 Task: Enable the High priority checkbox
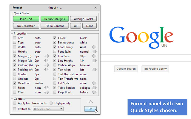coord(51,103)
